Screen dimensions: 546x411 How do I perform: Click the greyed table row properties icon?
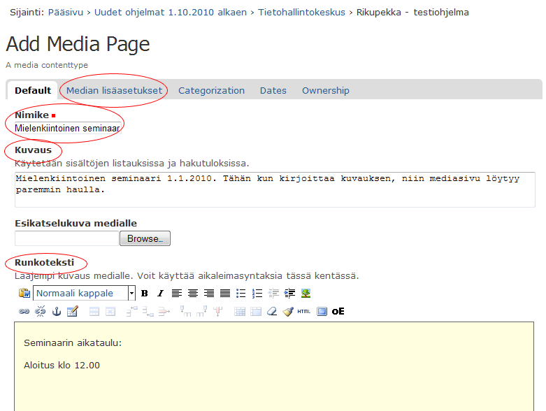(x=94, y=312)
